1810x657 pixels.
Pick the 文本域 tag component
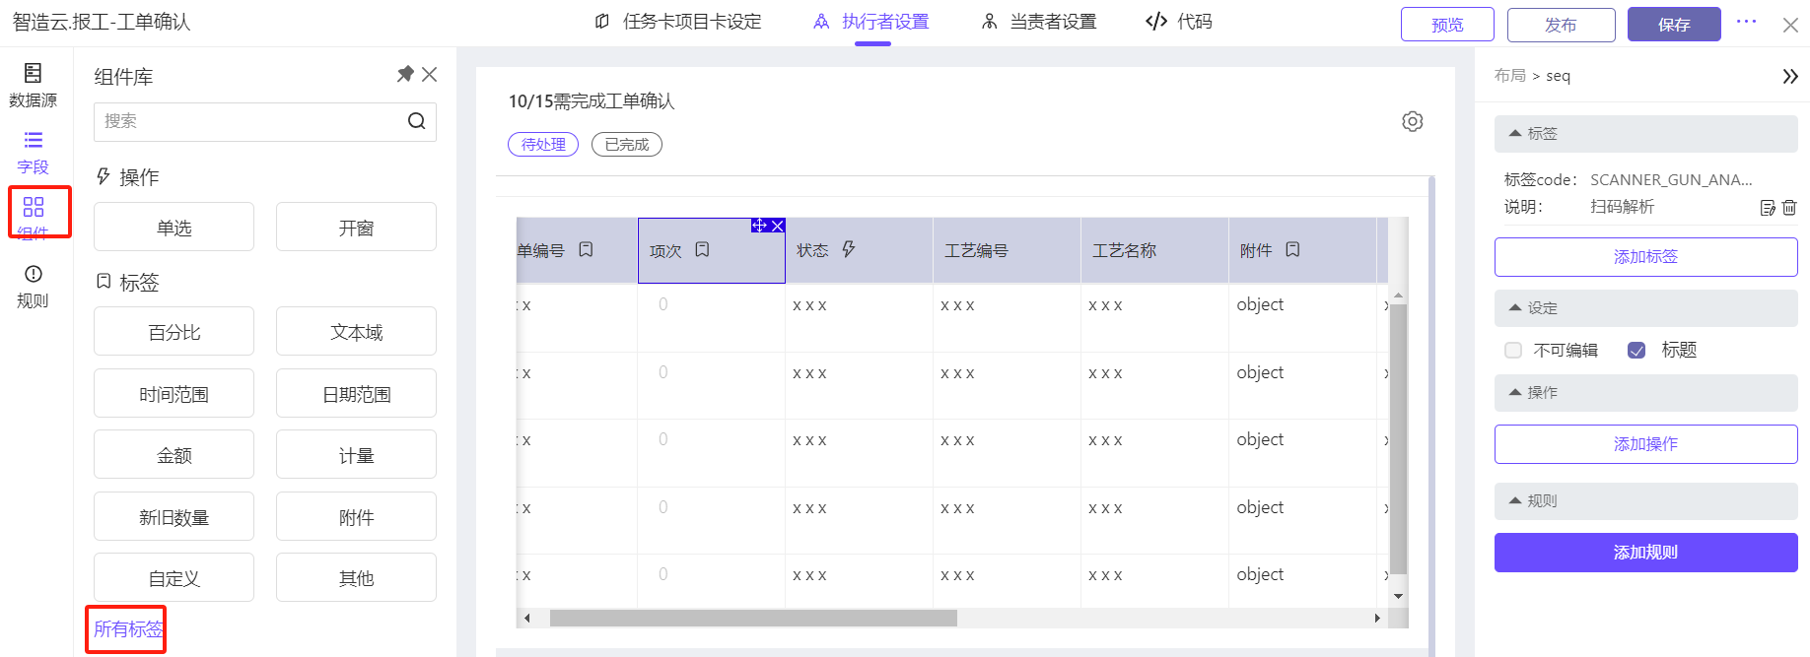(x=356, y=332)
